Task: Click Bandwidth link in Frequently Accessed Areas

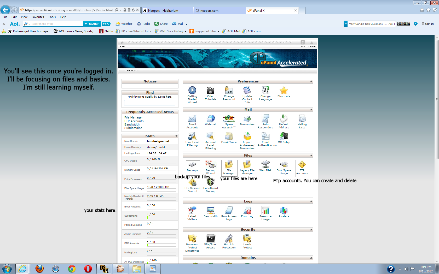Action: click(132, 124)
